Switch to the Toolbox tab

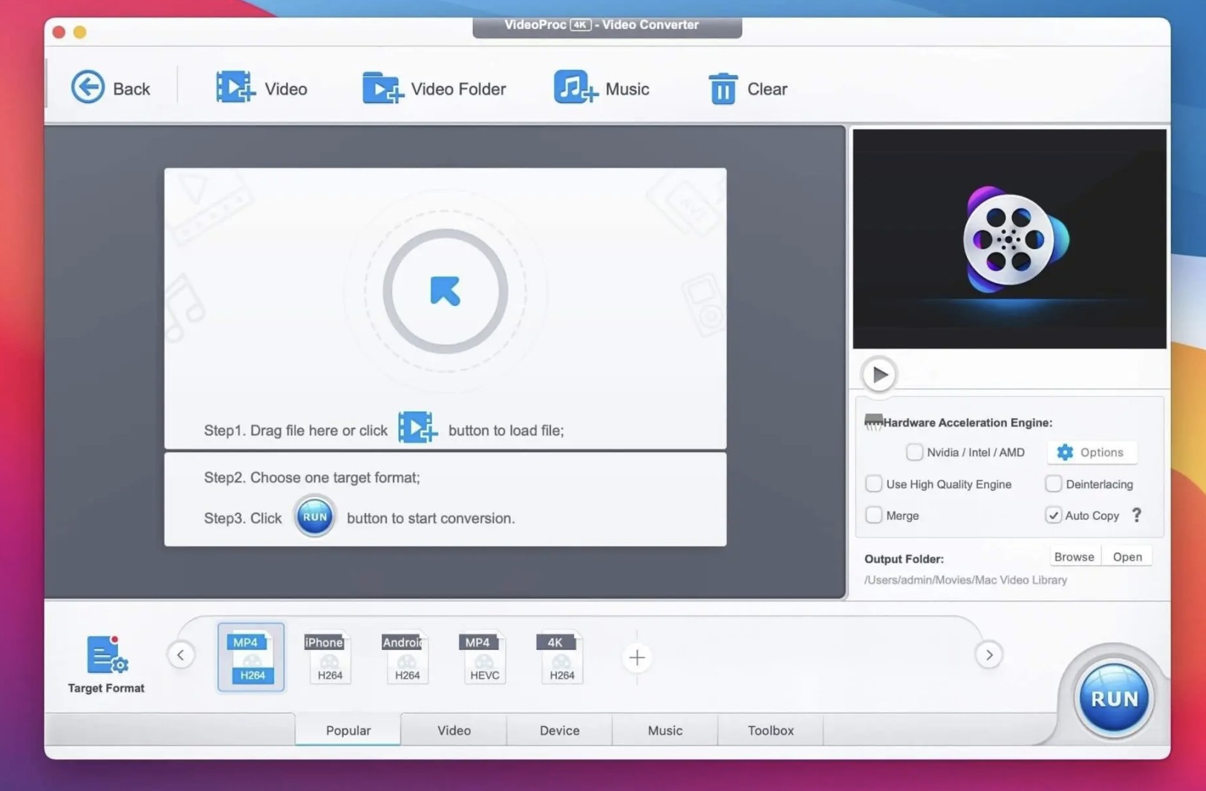[770, 730]
